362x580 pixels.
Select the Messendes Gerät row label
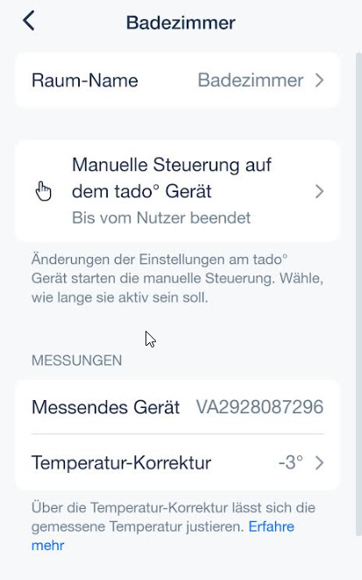coord(106,407)
